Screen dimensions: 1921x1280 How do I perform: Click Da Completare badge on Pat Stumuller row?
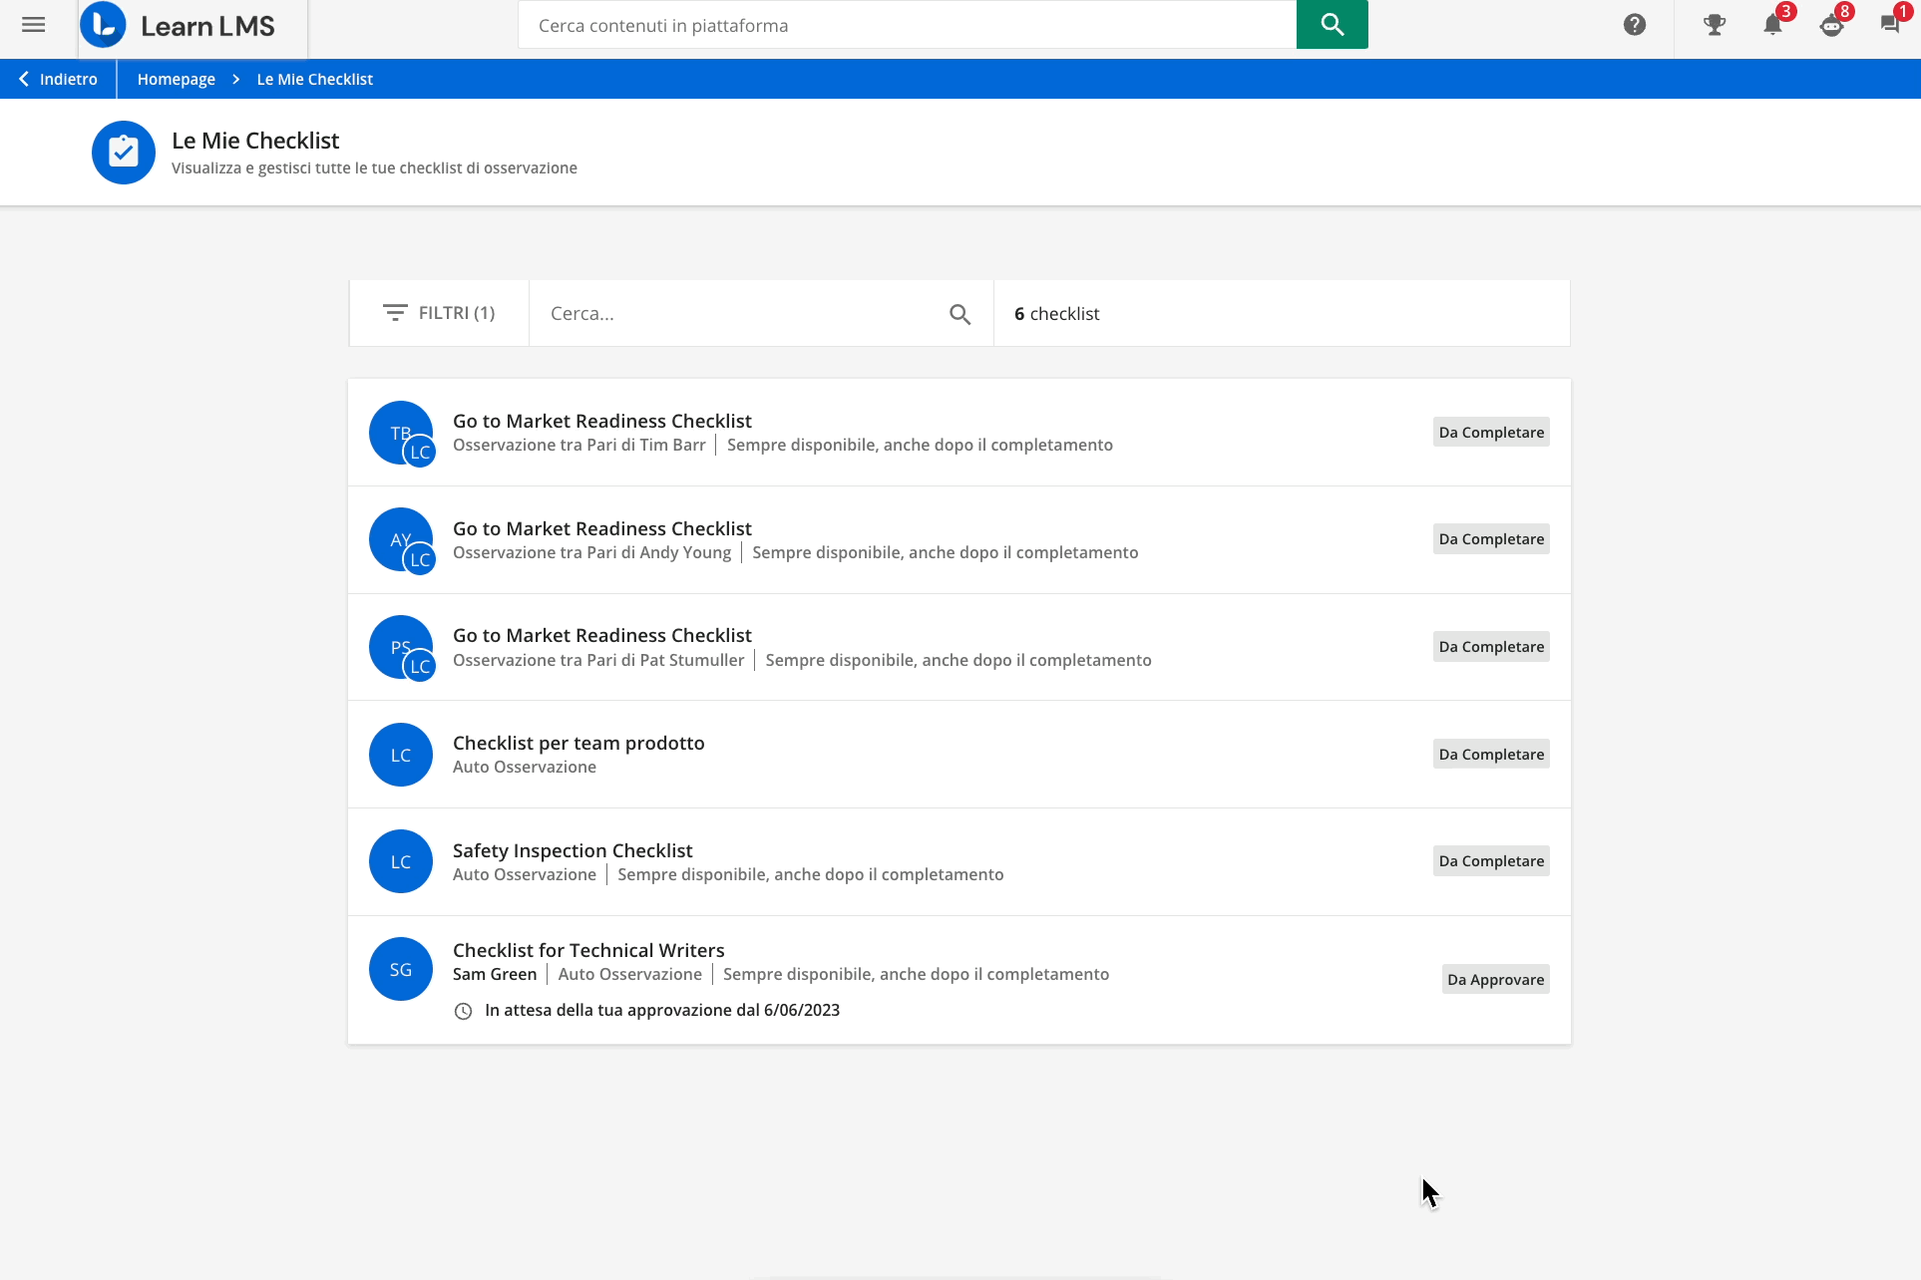[1491, 646]
